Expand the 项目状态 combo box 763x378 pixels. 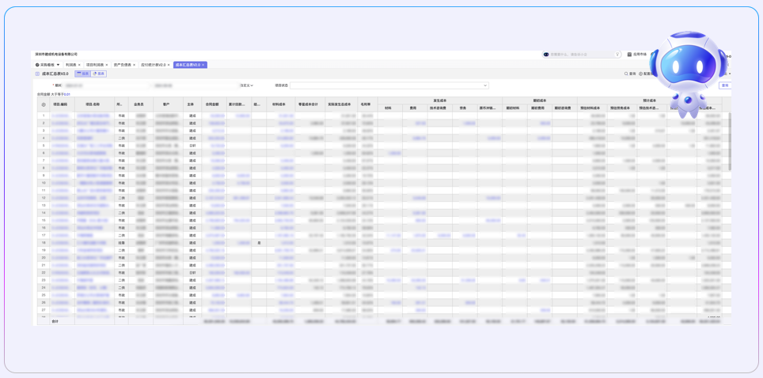(x=484, y=85)
